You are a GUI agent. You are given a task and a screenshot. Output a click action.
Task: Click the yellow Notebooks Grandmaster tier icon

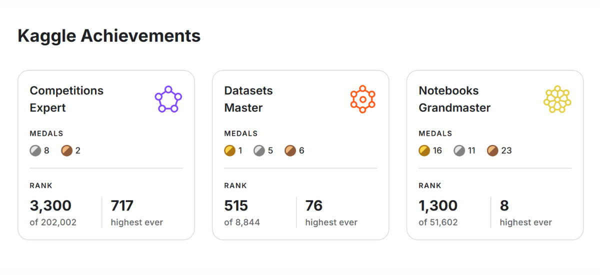[557, 99]
